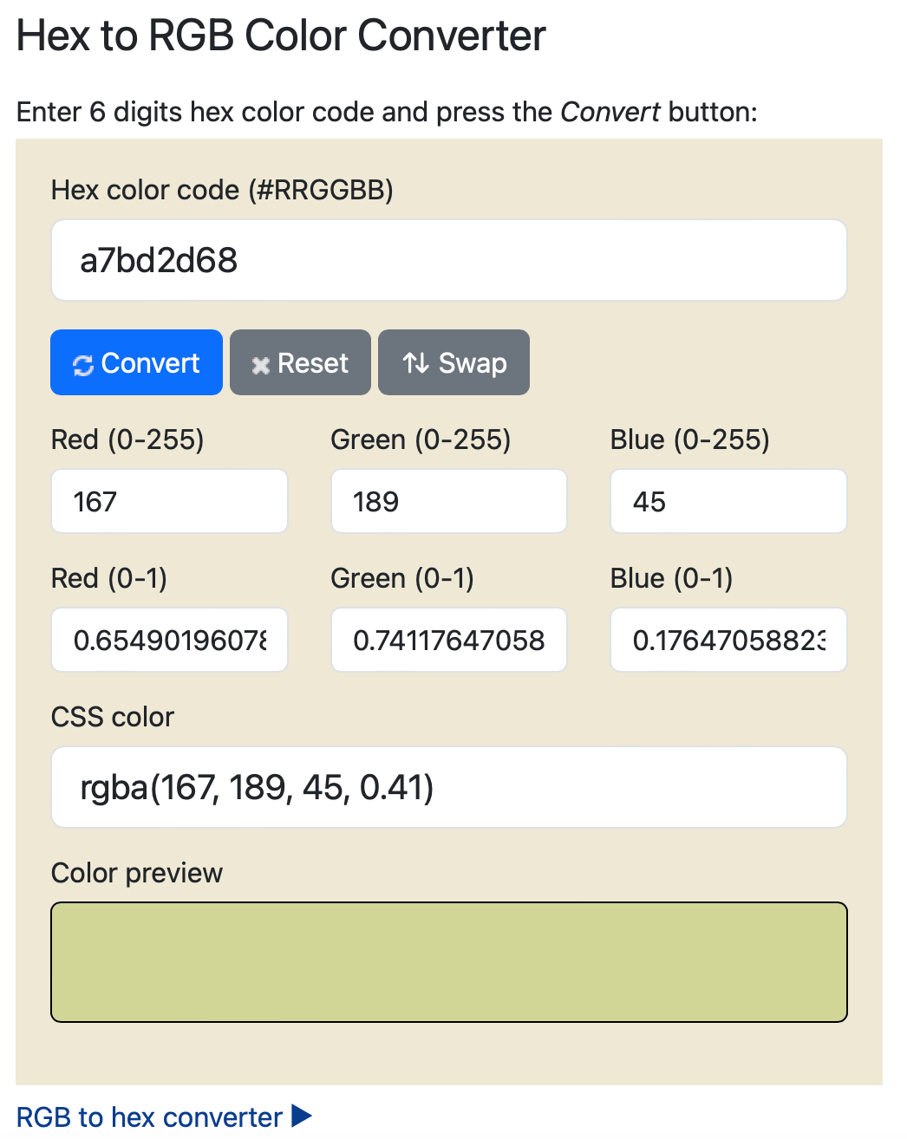This screenshot has width=907, height=1139.
Task: Select the Red (0-255) field showing 167
Action: pyautogui.click(x=169, y=501)
